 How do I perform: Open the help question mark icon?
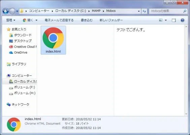(x=183, y=20)
